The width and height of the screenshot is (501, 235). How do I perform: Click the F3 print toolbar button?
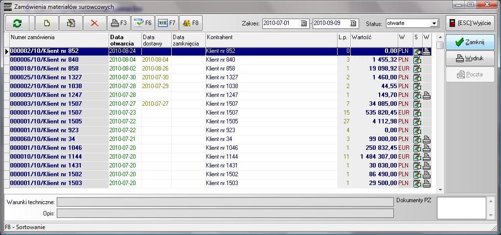click(119, 23)
